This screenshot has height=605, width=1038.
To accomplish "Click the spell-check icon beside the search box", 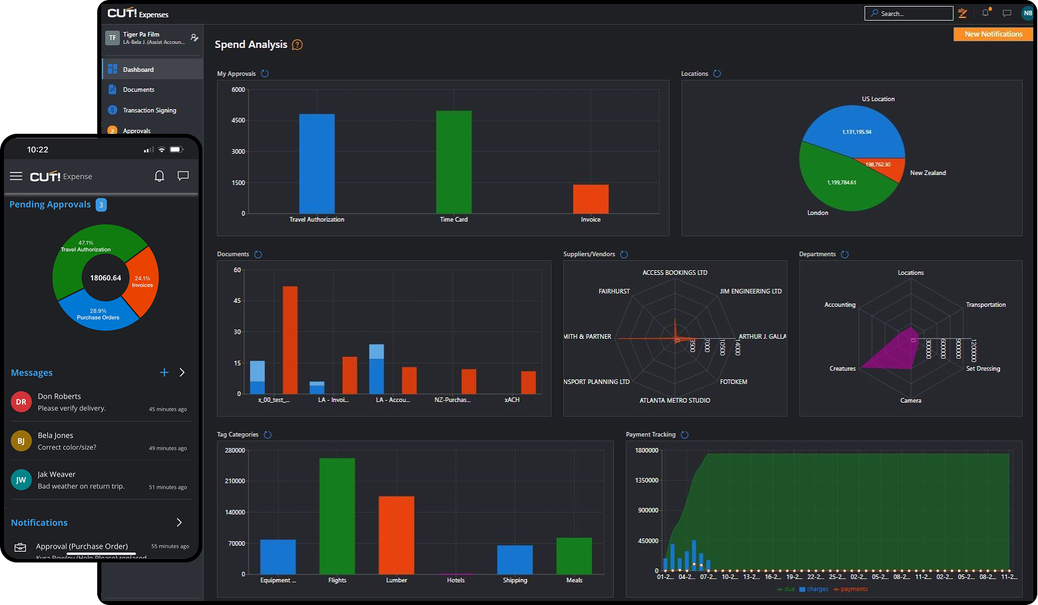I will [962, 13].
